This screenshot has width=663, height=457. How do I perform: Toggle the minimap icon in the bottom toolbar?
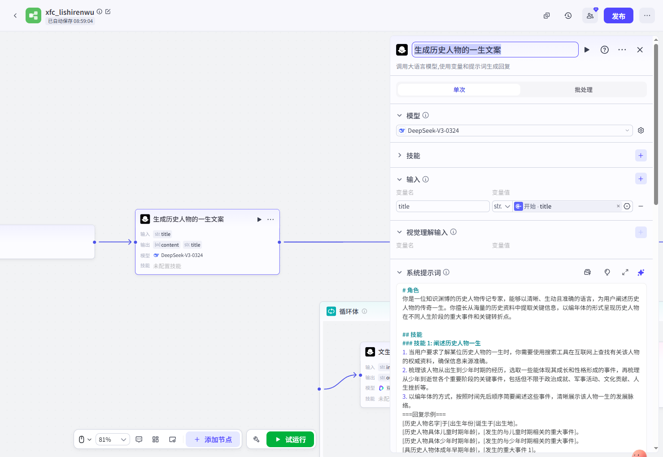[173, 440]
